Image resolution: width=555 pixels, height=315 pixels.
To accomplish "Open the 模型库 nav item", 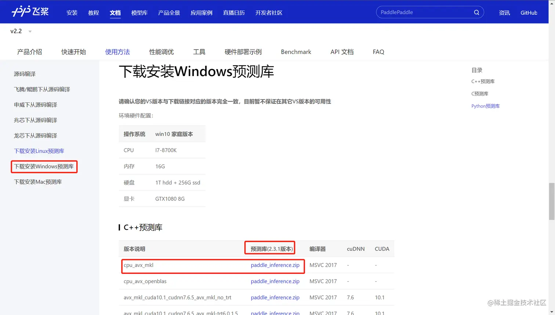I will 139,13.
